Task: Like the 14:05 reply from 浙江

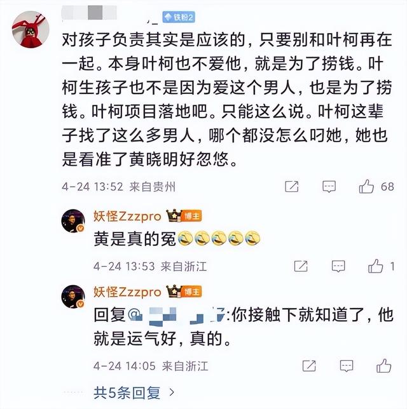Action: tap(383, 366)
